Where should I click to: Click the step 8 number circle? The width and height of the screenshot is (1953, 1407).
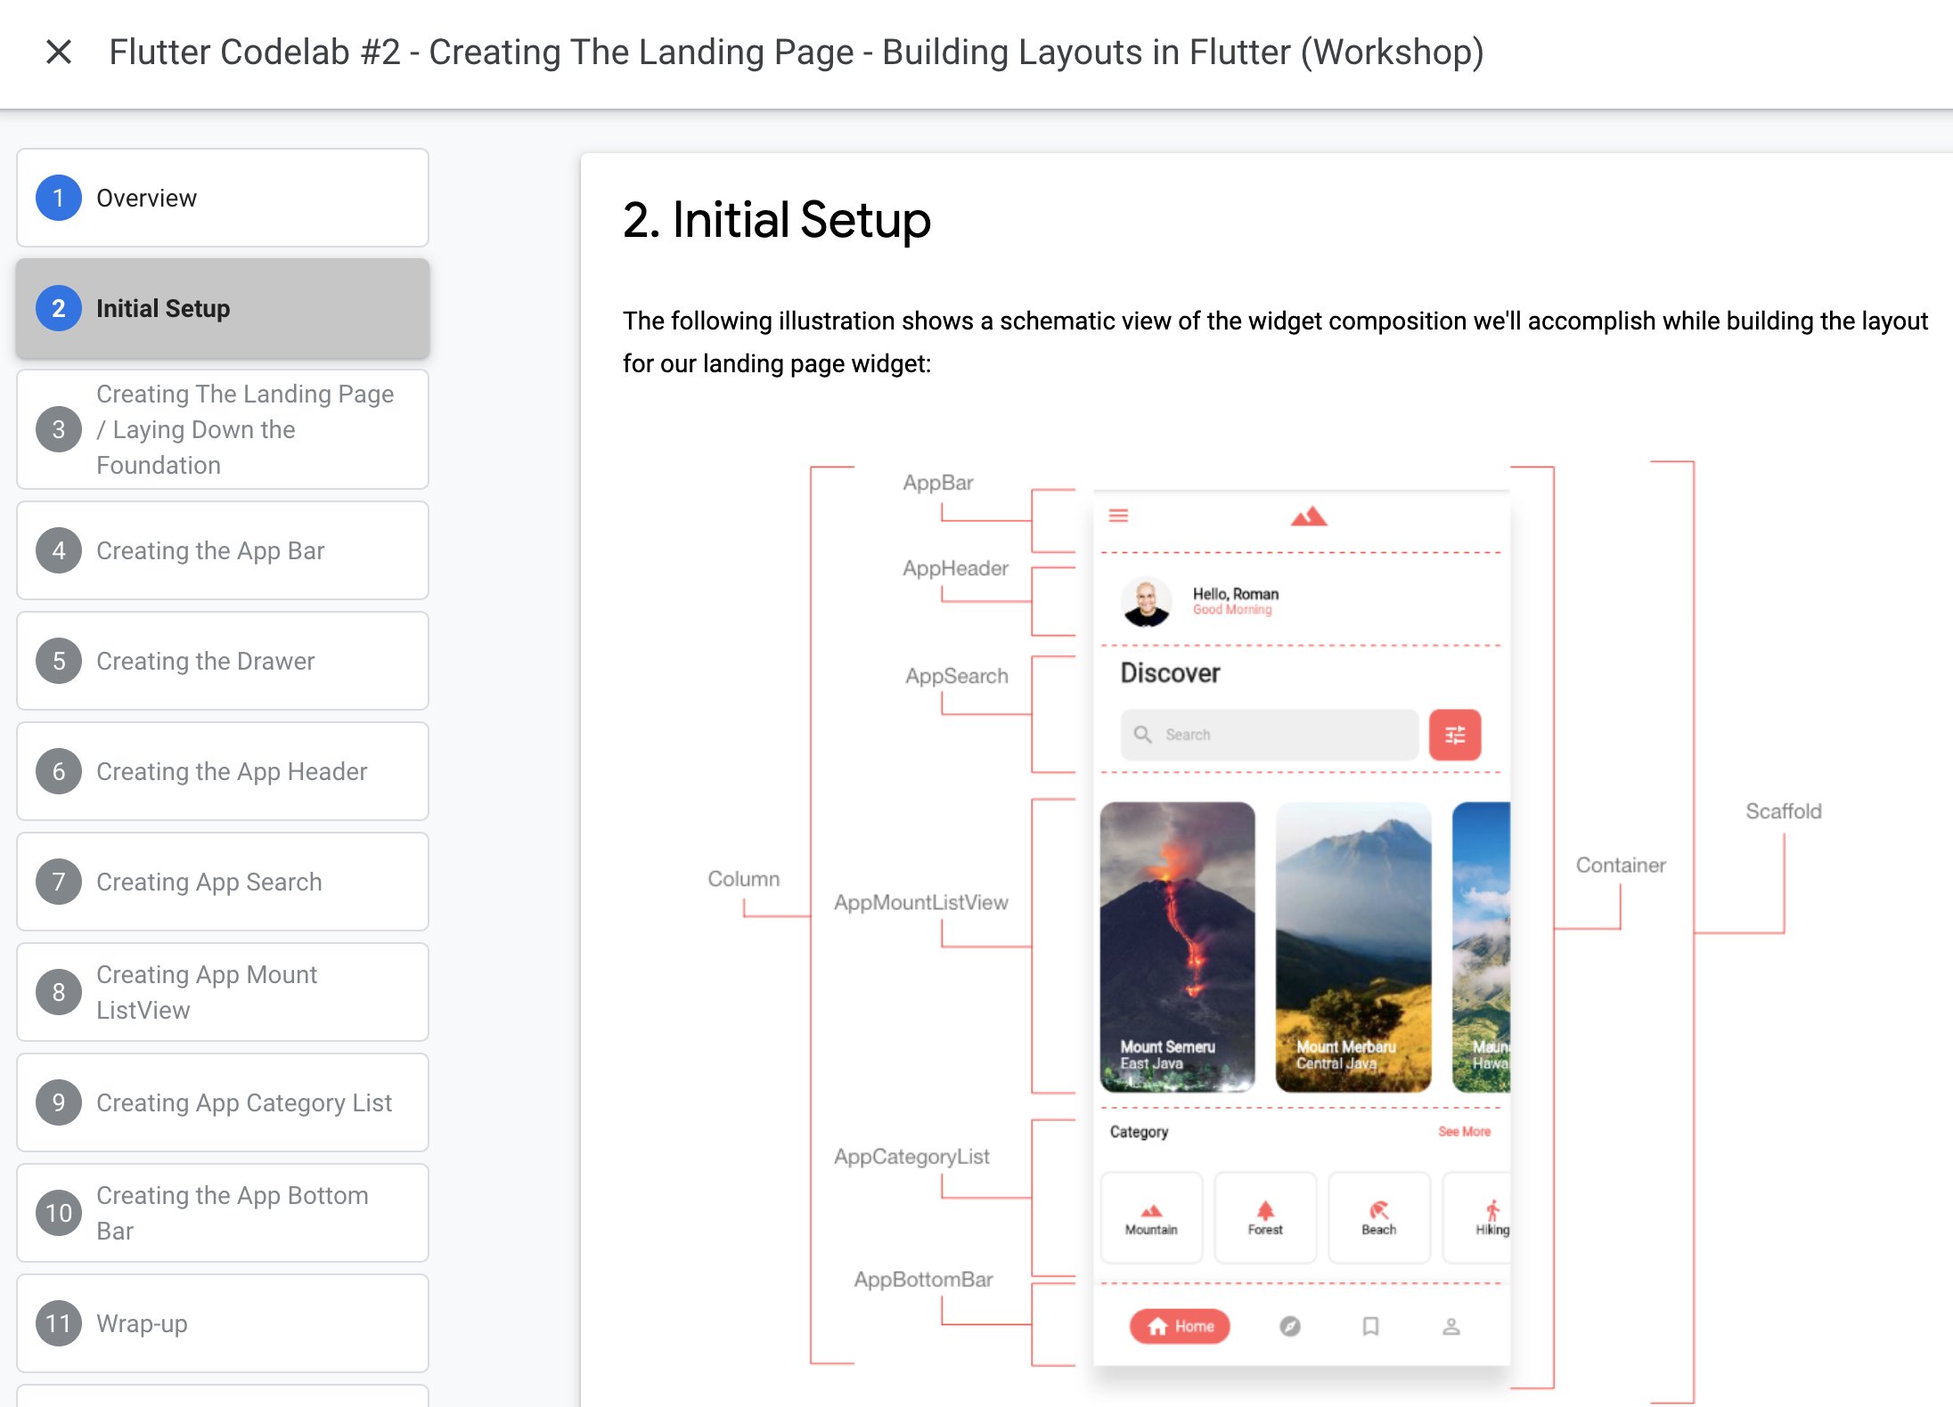pyautogui.click(x=59, y=992)
